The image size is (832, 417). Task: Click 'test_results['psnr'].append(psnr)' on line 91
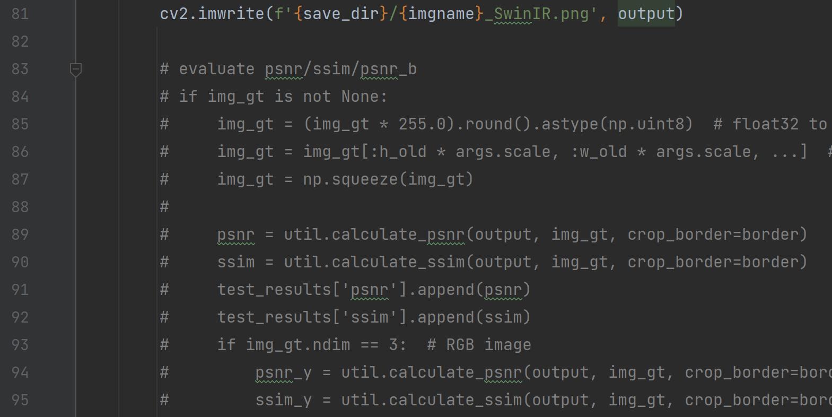[373, 290]
